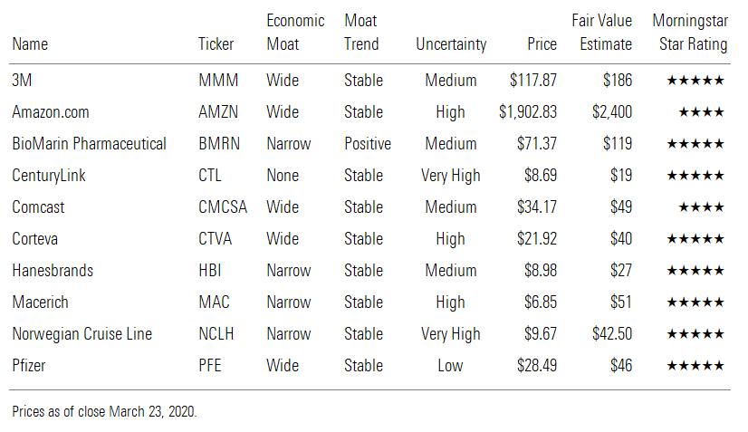Click the five-star rating for 3M
Viewport: 748px width, 432px height.
(x=695, y=81)
